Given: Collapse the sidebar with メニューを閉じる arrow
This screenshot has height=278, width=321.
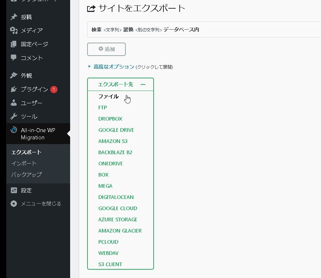Looking at the screenshot, I should pos(14,204).
